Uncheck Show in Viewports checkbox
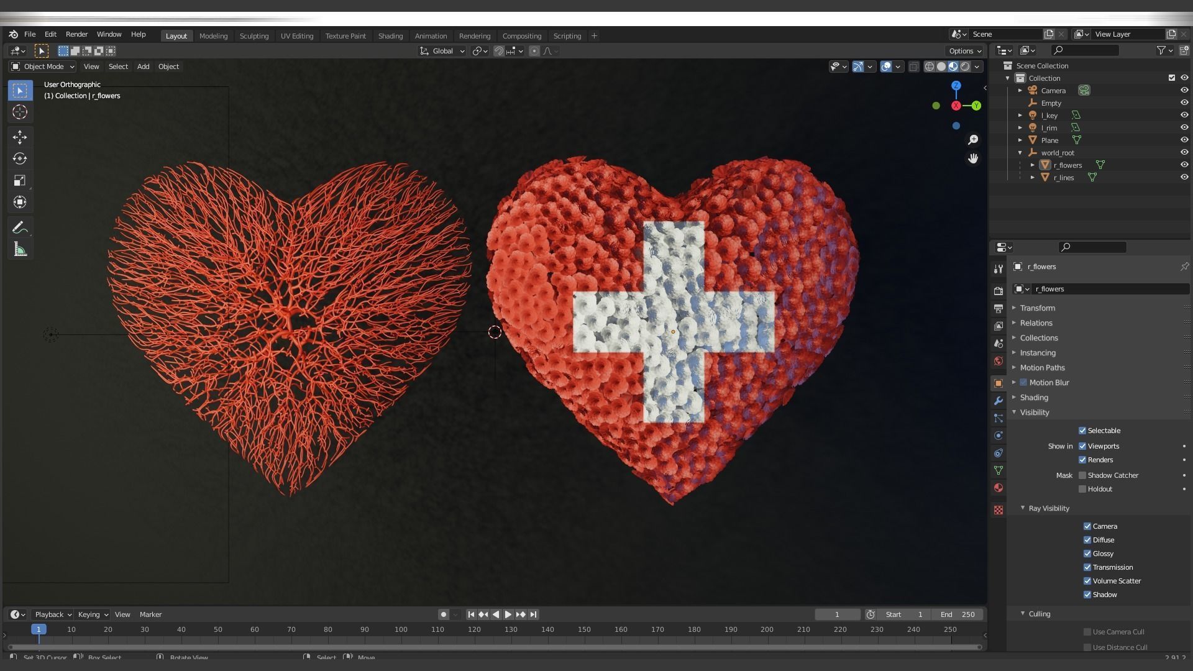This screenshot has height=671, width=1193. [1082, 446]
